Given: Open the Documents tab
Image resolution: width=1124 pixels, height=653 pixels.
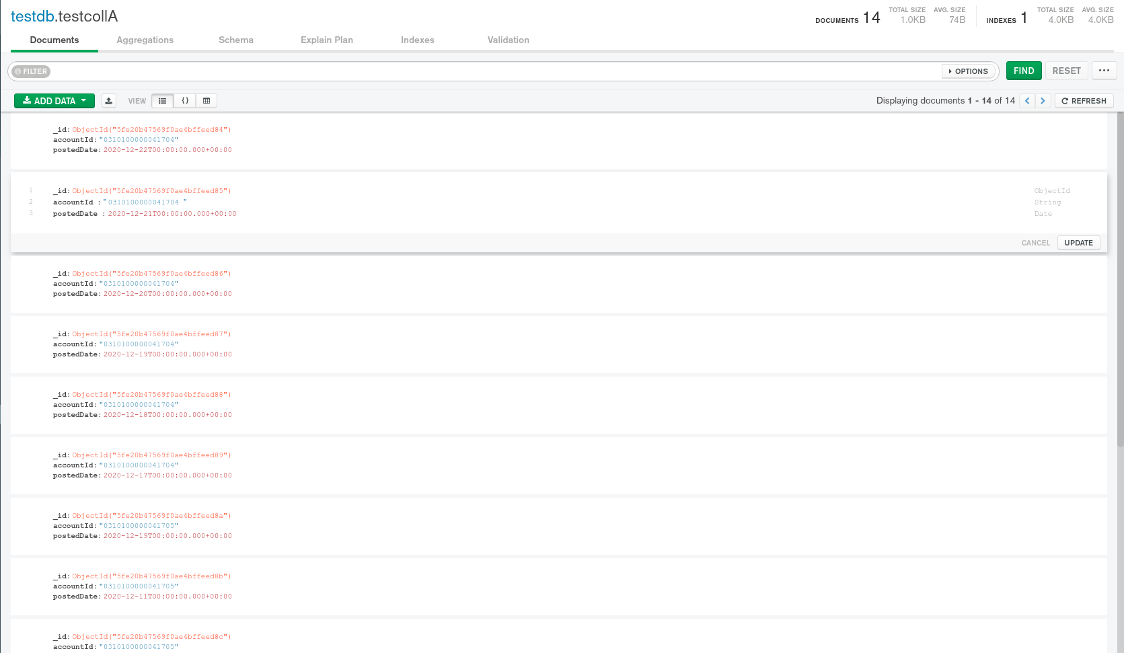Looking at the screenshot, I should (54, 40).
